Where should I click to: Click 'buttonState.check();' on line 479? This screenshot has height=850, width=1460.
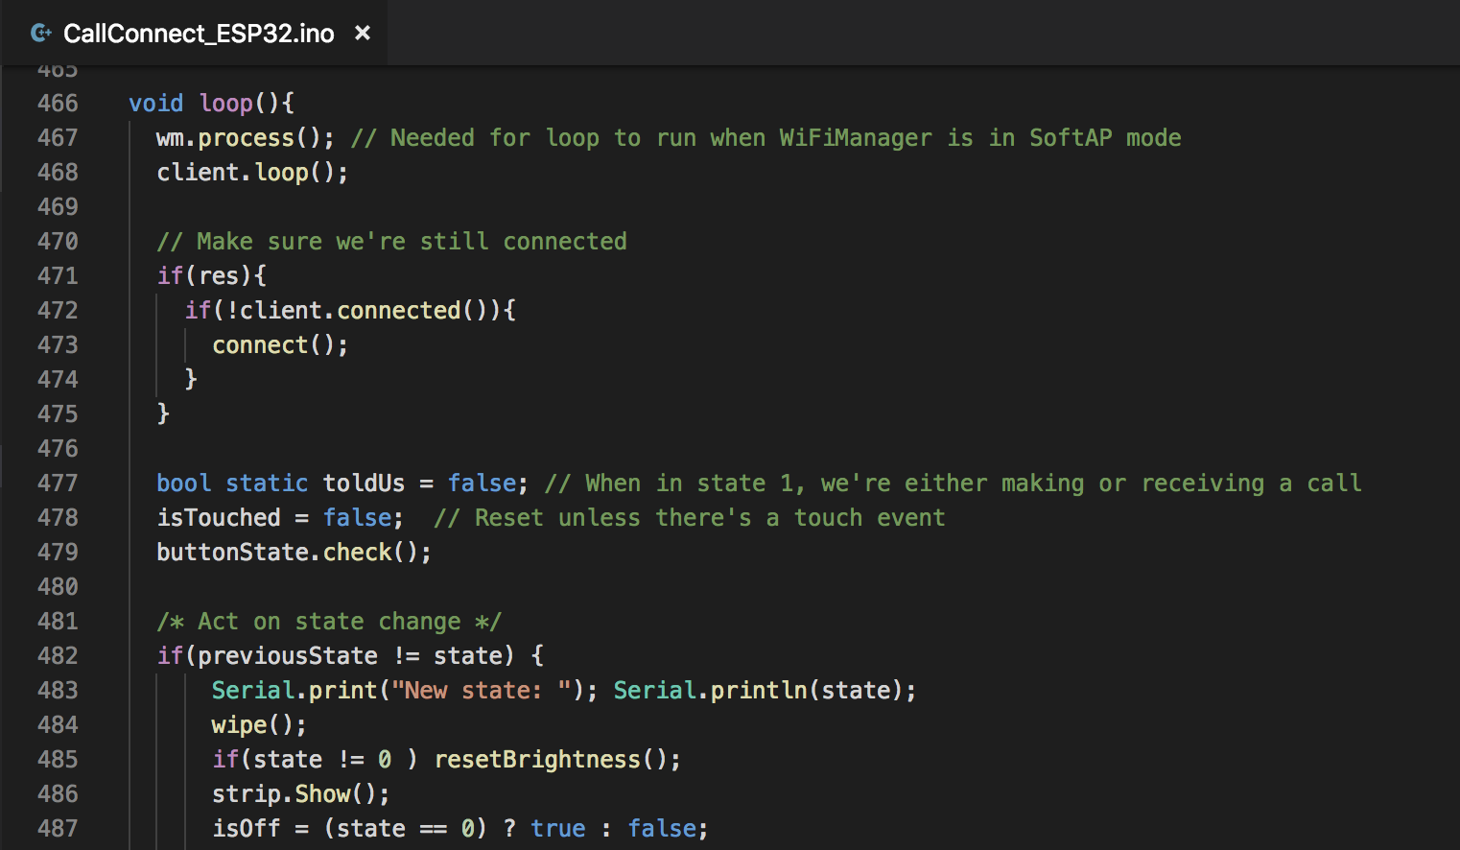(x=294, y=553)
